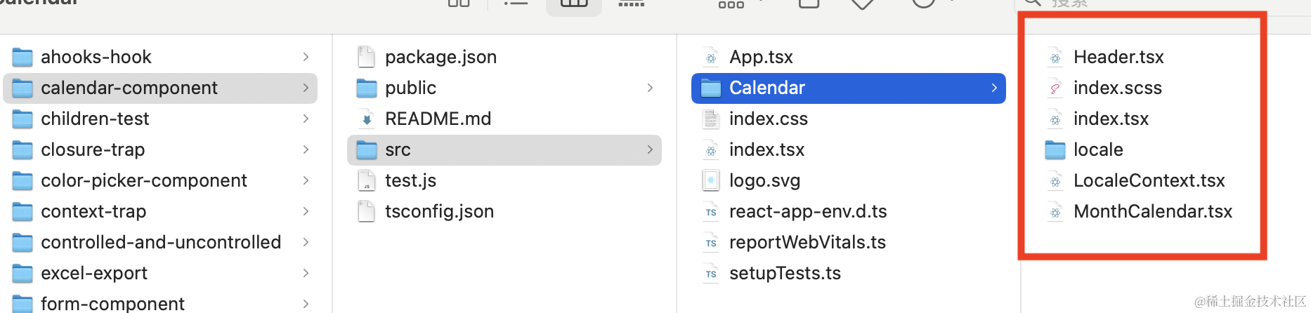Click the children-test folder icon
This screenshot has width=1311, height=313.
click(22, 119)
